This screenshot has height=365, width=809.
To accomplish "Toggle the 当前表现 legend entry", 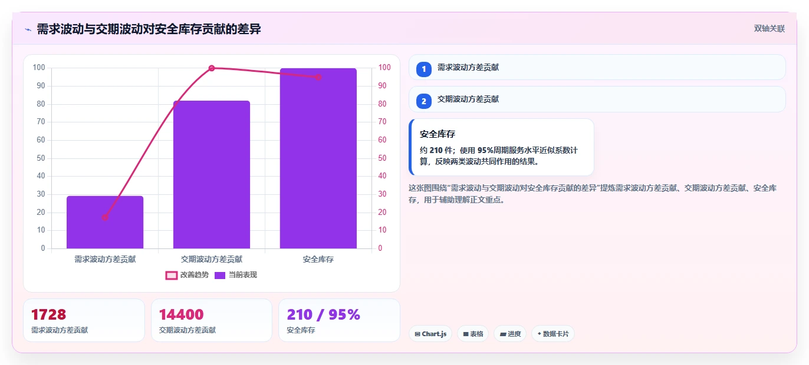I will point(236,275).
